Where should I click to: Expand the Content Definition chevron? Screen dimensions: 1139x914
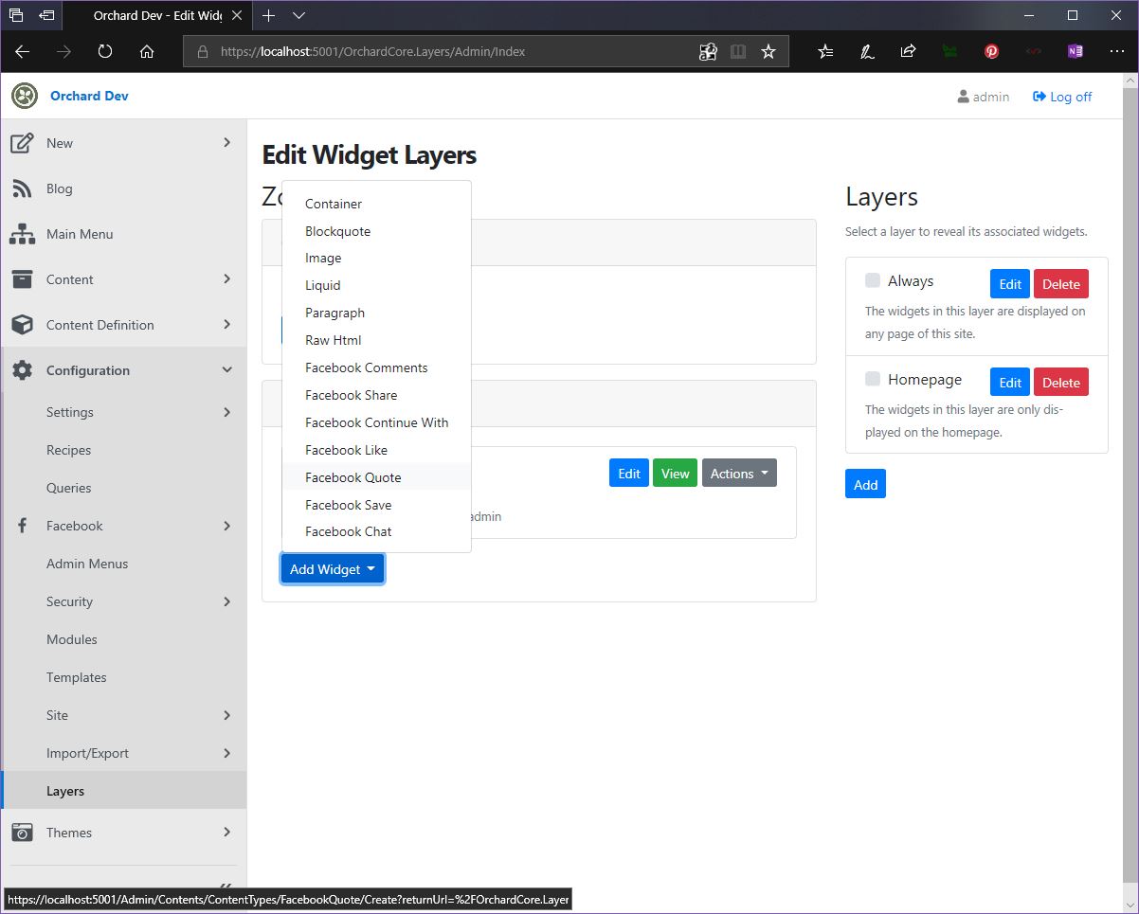226,324
